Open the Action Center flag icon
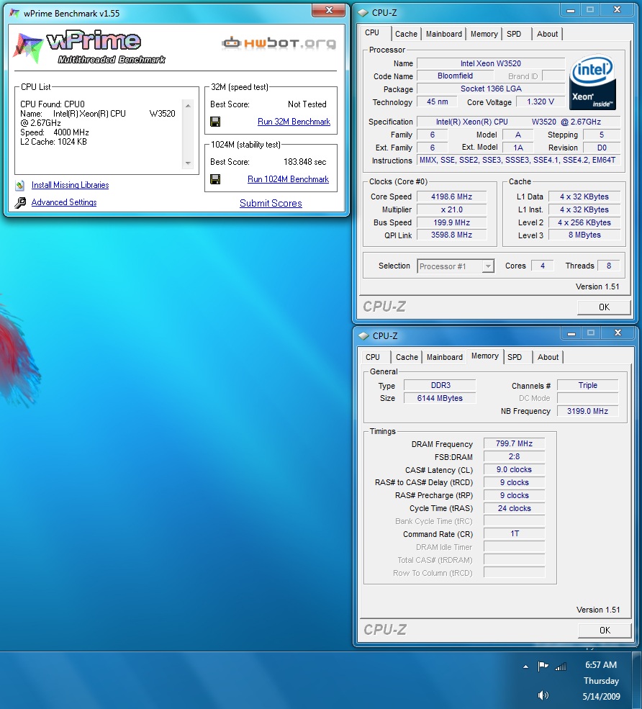The height and width of the screenshot is (709, 642). (543, 666)
